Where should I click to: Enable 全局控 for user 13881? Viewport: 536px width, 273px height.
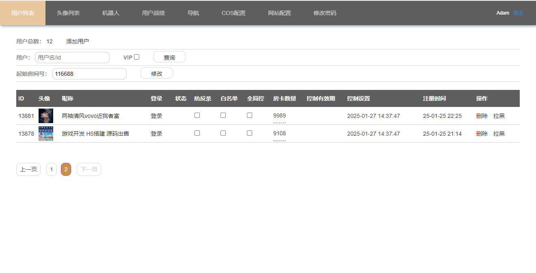[249, 115]
